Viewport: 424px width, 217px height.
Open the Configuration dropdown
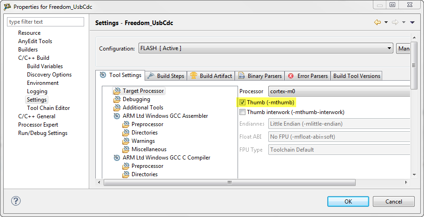390,48
